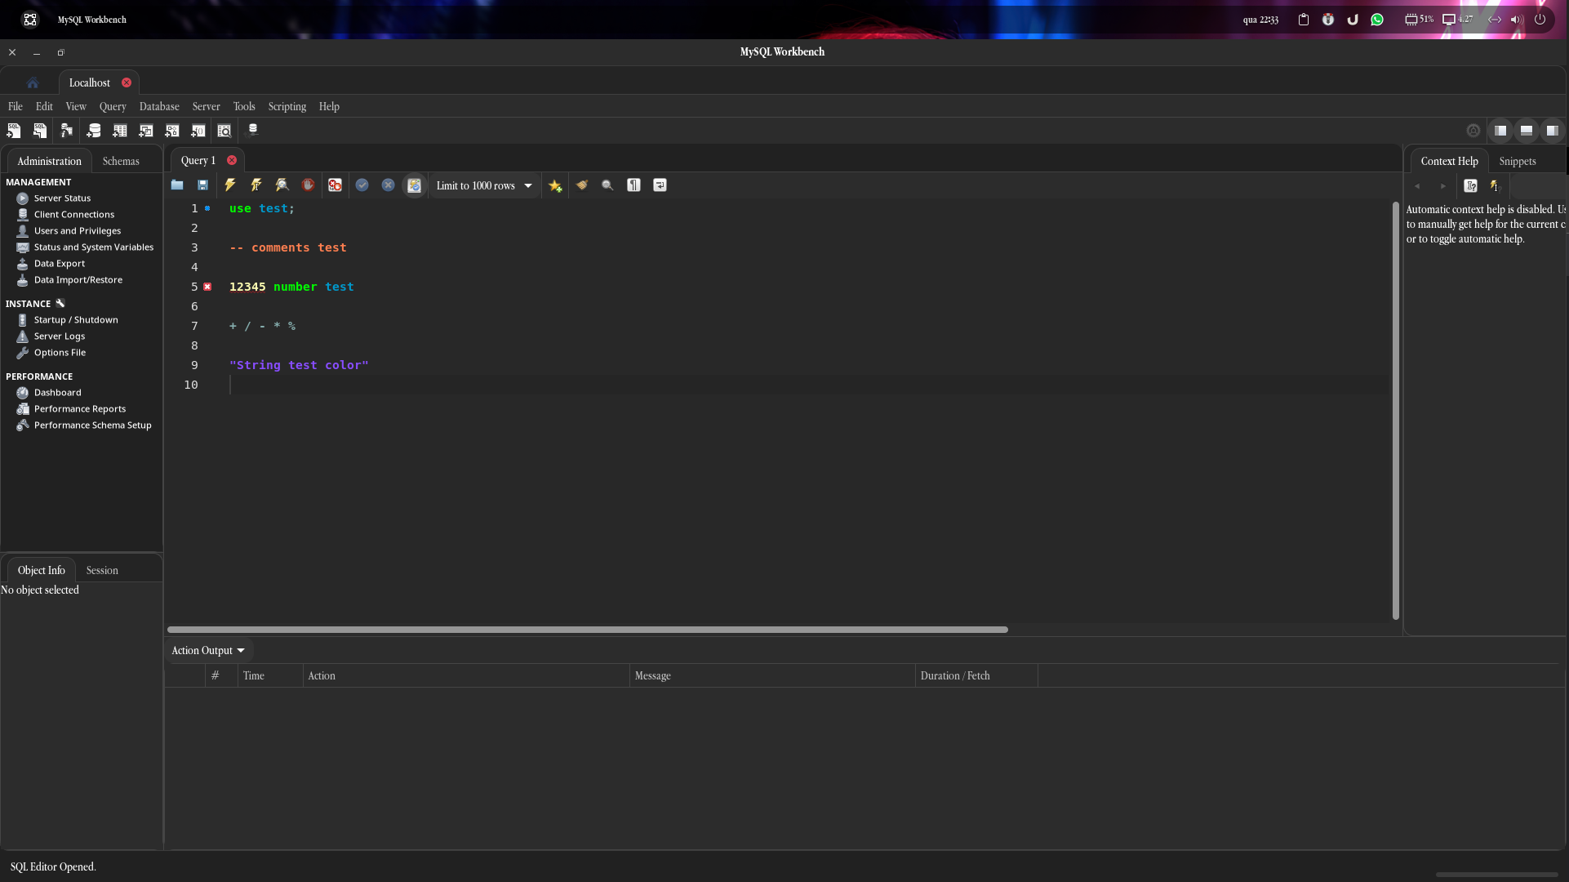Switch to the Schemas tab

(120, 161)
